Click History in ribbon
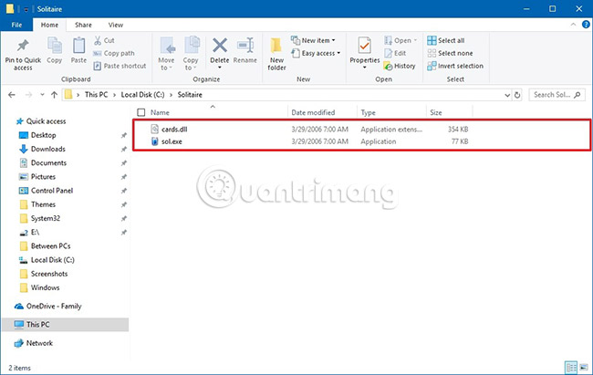The width and height of the screenshot is (593, 375). 400,66
